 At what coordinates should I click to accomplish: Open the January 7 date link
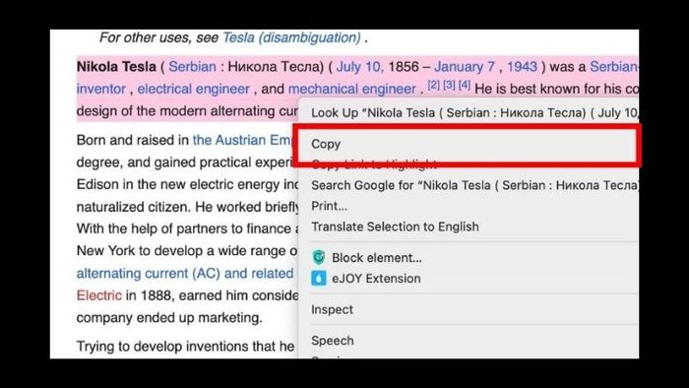click(x=465, y=67)
